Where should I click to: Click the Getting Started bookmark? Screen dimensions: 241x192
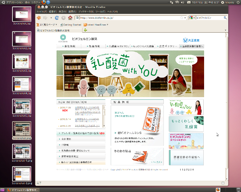click(x=70, y=25)
